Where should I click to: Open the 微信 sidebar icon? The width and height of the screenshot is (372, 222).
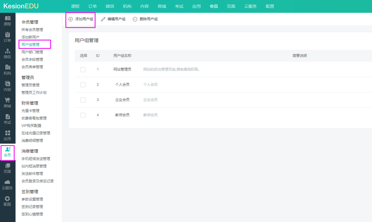click(8, 51)
